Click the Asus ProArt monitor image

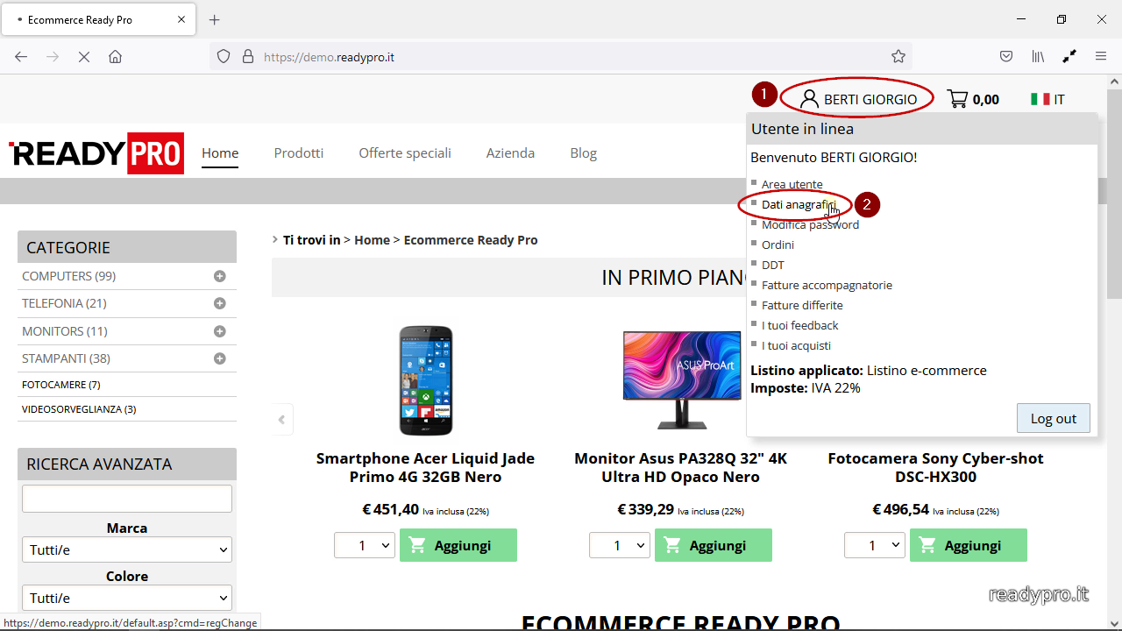click(681, 379)
